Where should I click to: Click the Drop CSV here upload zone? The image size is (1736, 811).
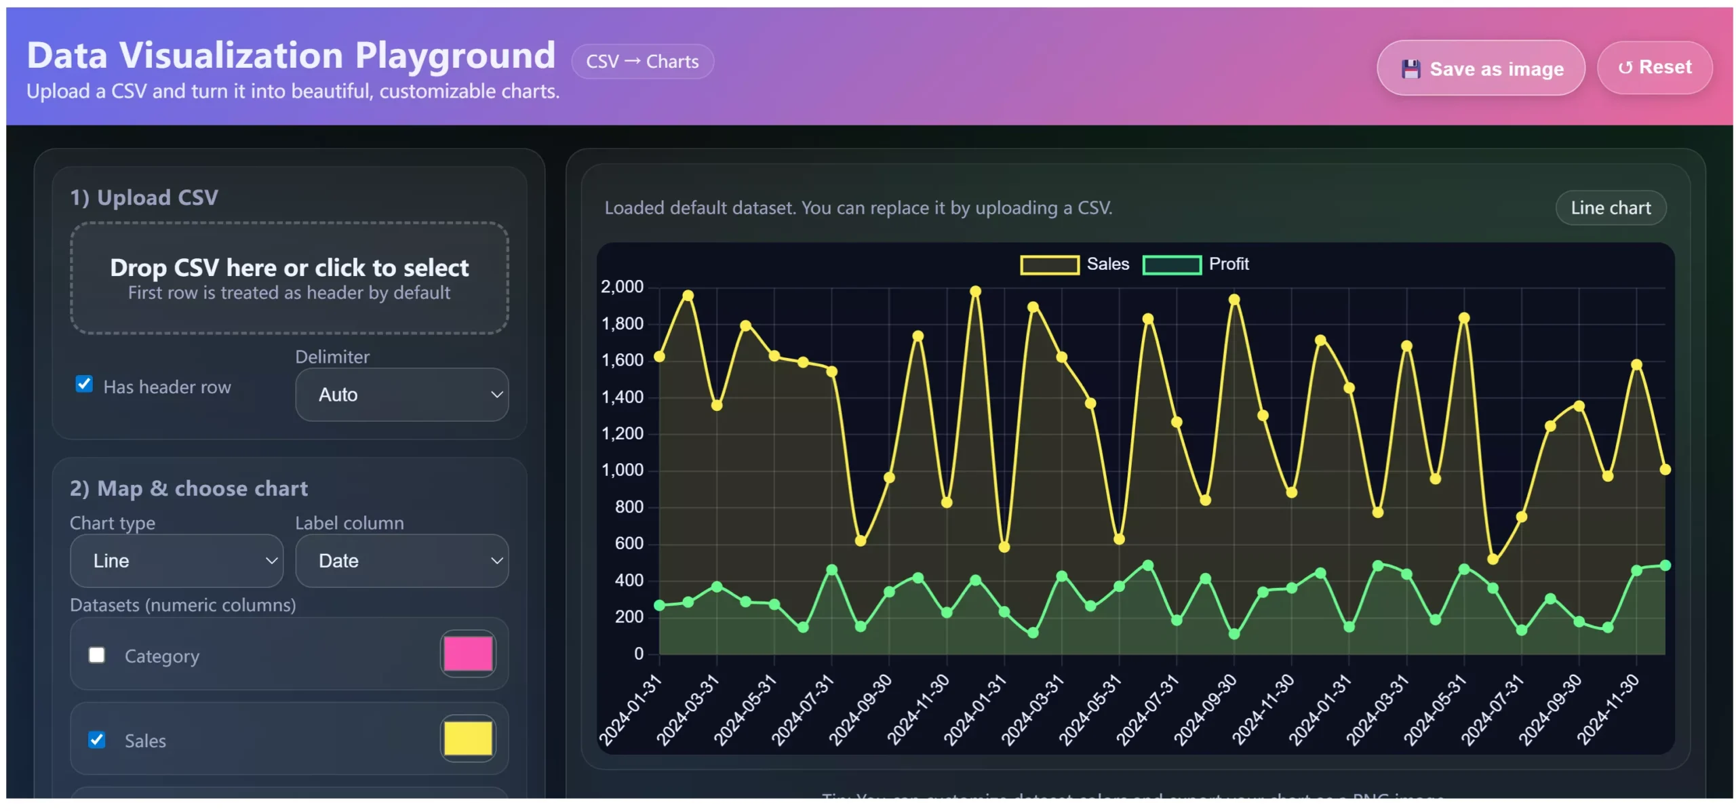[x=290, y=279]
